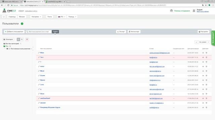The width and height of the screenshot is (215, 120).
Task: Go back with the browser back arrow
Action: [2, 5]
